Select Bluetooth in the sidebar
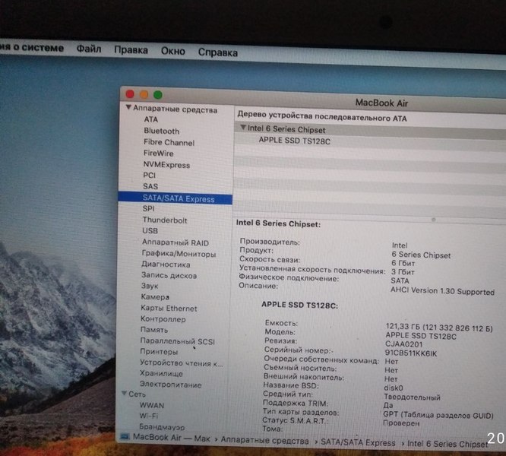The image size is (506, 456). click(162, 131)
